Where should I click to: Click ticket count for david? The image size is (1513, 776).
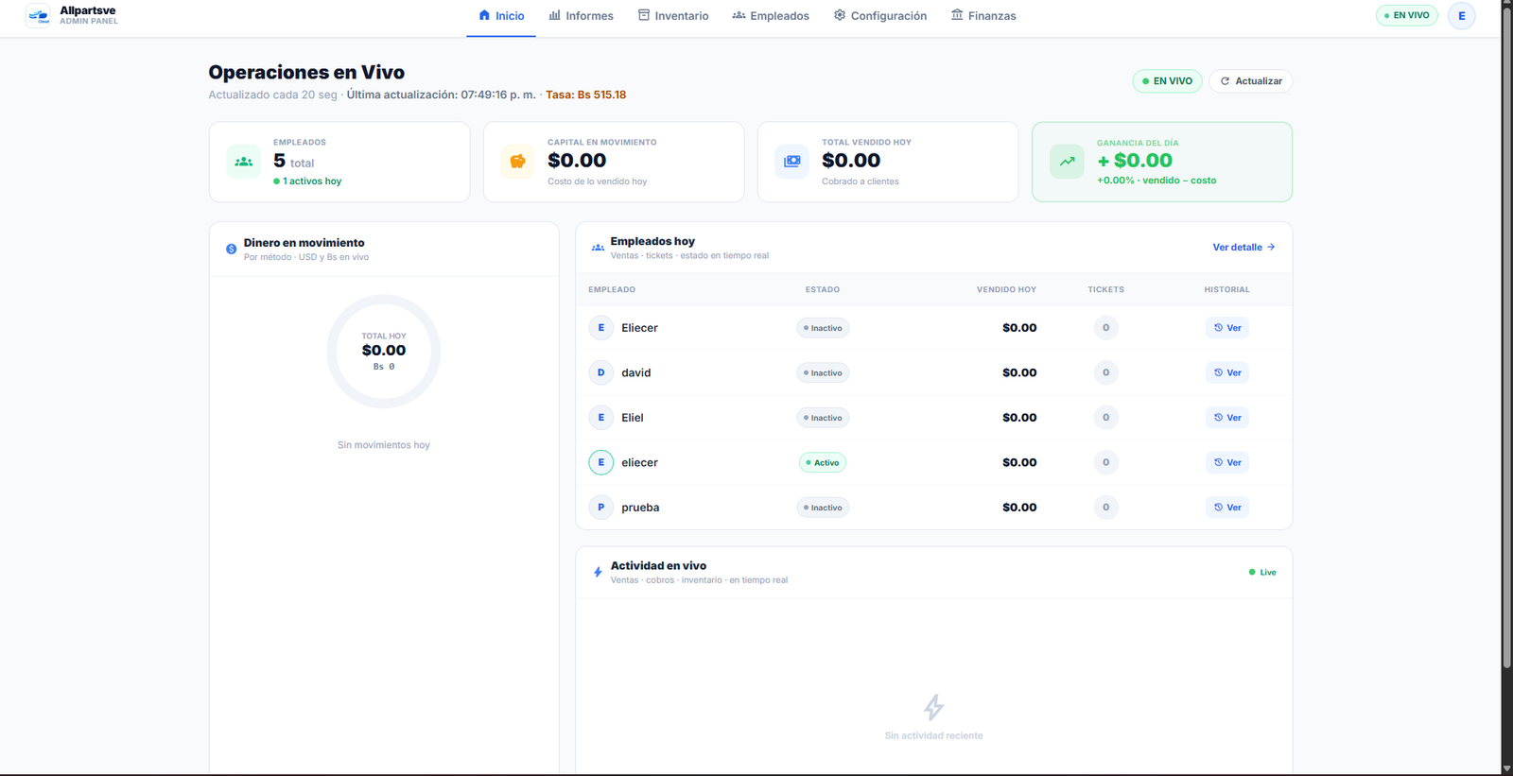click(x=1105, y=372)
